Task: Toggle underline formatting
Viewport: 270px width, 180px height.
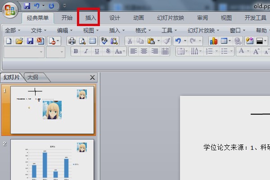Action: (97, 52)
